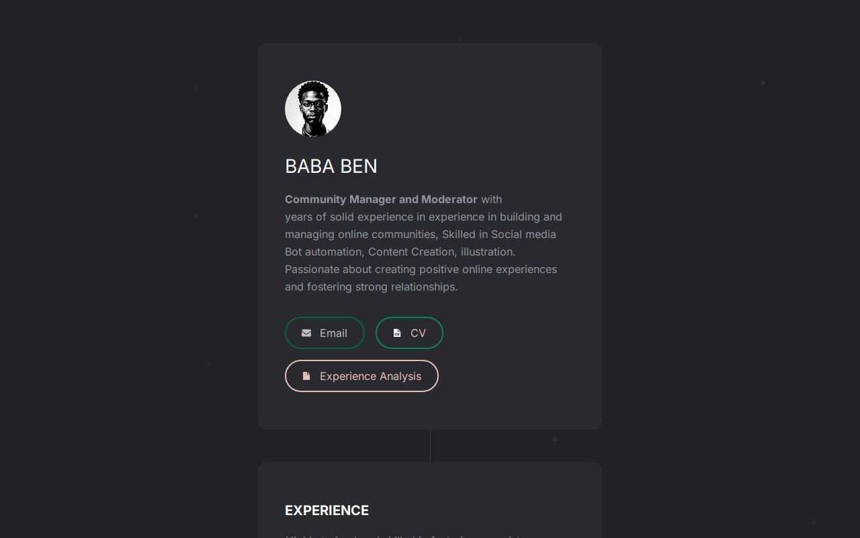Click the CV document icon
The image size is (860, 538).
click(x=398, y=333)
